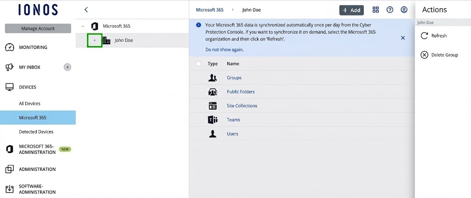Open the Groups link
Screen dimensions: 471x198
point(234,78)
